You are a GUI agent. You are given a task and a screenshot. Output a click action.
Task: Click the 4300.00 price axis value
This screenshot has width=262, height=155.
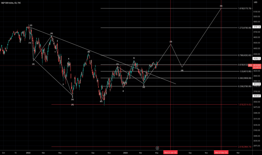[257, 54]
